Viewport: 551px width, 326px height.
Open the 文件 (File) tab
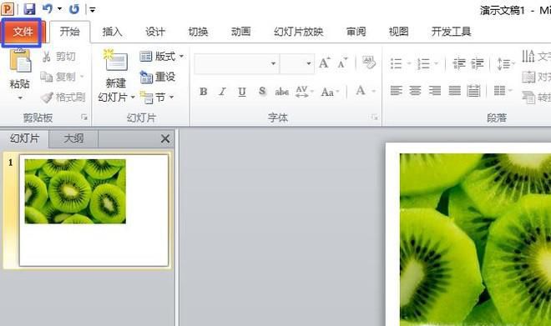[23, 33]
